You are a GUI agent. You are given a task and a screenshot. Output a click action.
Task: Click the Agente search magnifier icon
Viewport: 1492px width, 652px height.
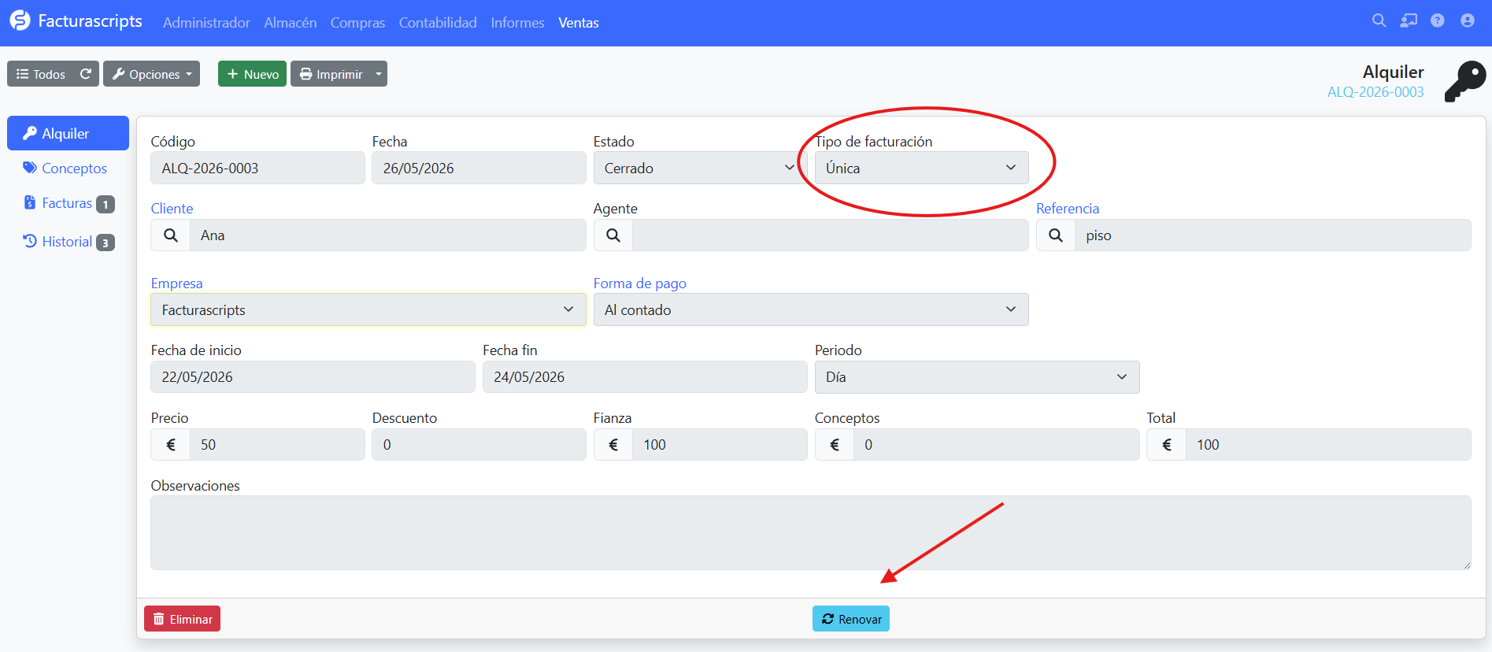(613, 235)
